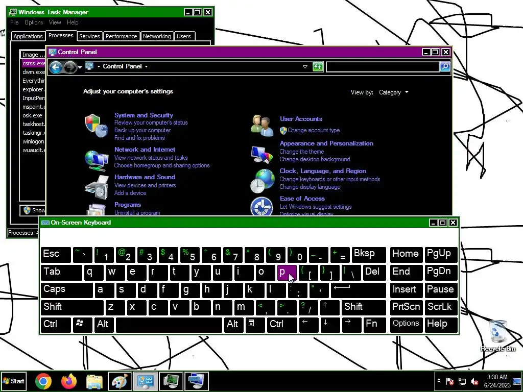Click the context menu key on keyboard
Viewport: 523px width, 392px height.
255,324
